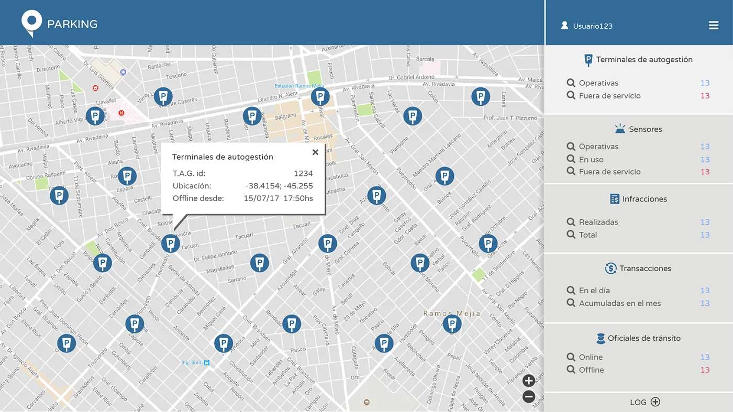Click the Offline desde date 15/07/17 17:50hs

click(279, 198)
